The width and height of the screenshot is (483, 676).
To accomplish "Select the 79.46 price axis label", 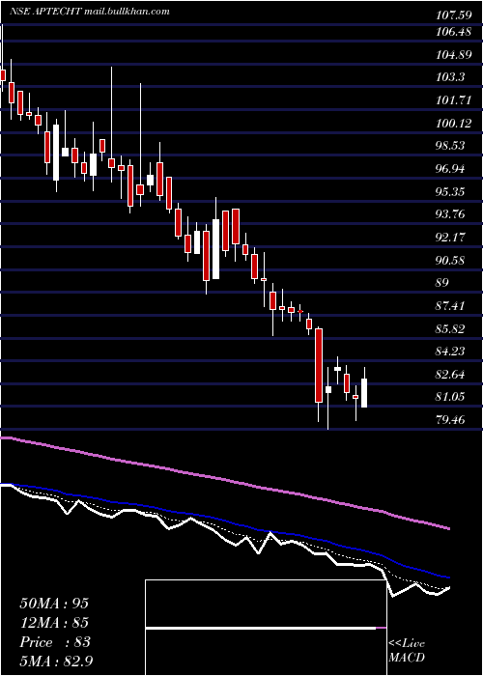I will (x=451, y=419).
